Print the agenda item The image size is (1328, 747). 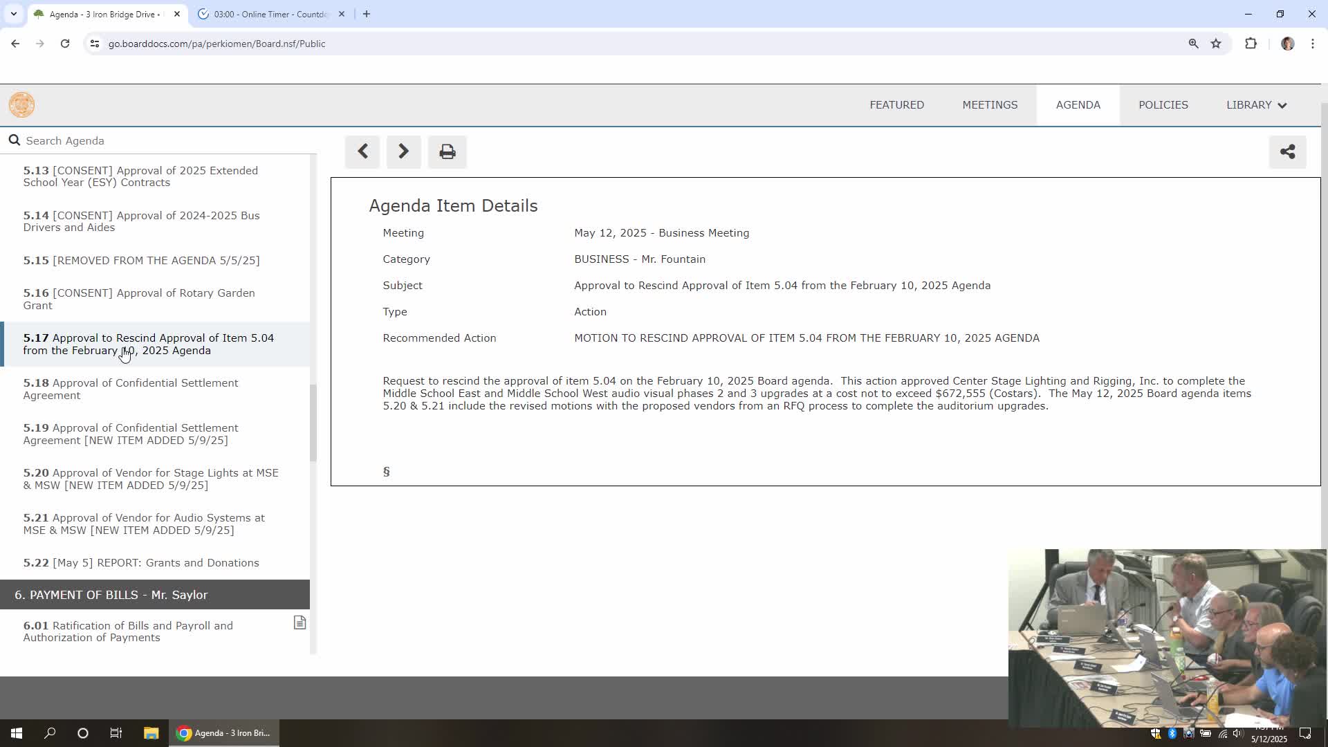pyautogui.click(x=447, y=151)
